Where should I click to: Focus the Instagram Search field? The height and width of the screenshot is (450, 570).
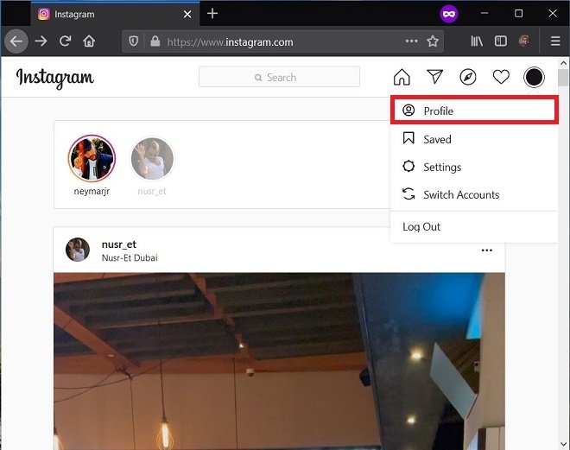[x=279, y=77]
